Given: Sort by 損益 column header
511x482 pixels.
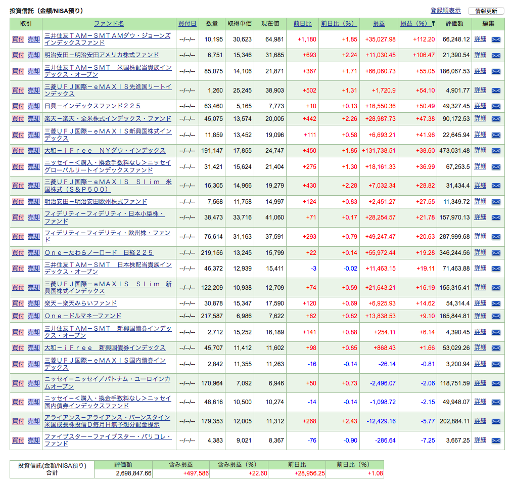Looking at the screenshot, I should 379,23.
